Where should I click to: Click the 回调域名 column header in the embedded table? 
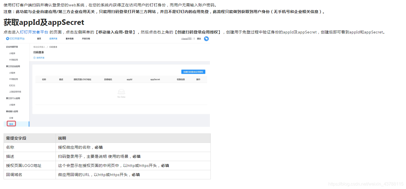108,80
